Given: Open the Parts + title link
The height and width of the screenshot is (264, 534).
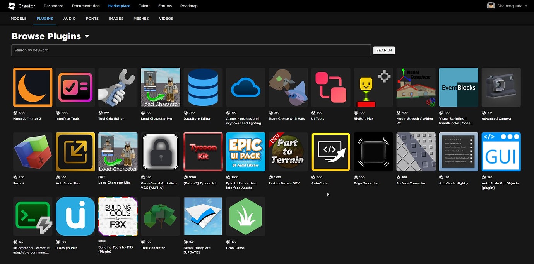Looking at the screenshot, I should point(19,183).
